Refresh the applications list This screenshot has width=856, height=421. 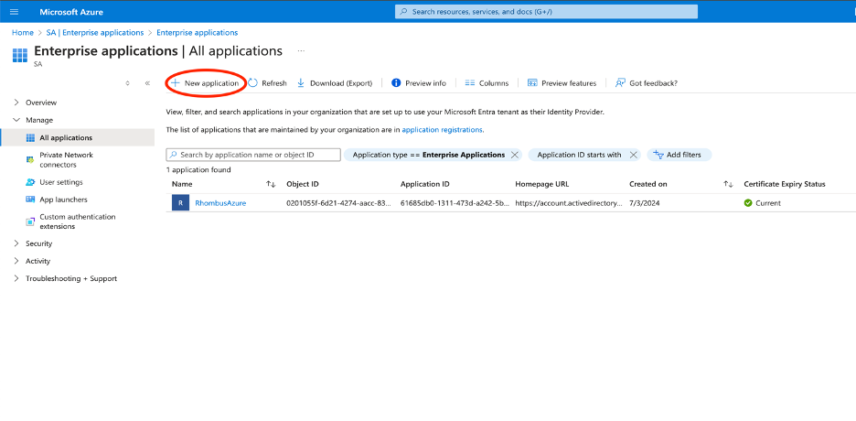pyautogui.click(x=267, y=83)
